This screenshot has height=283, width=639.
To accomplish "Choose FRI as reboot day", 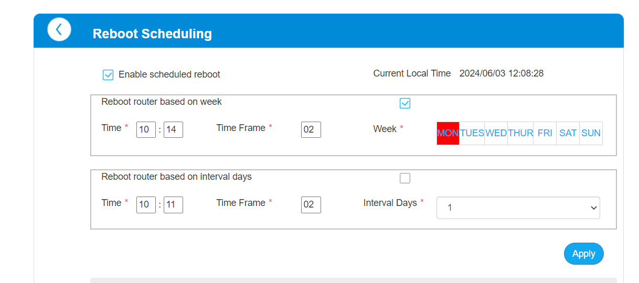I will point(545,133).
